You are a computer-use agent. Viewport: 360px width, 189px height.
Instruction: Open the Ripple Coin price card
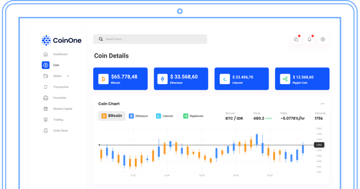coord(302,79)
